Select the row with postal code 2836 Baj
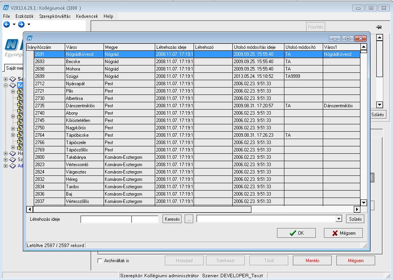 [x=197, y=194]
